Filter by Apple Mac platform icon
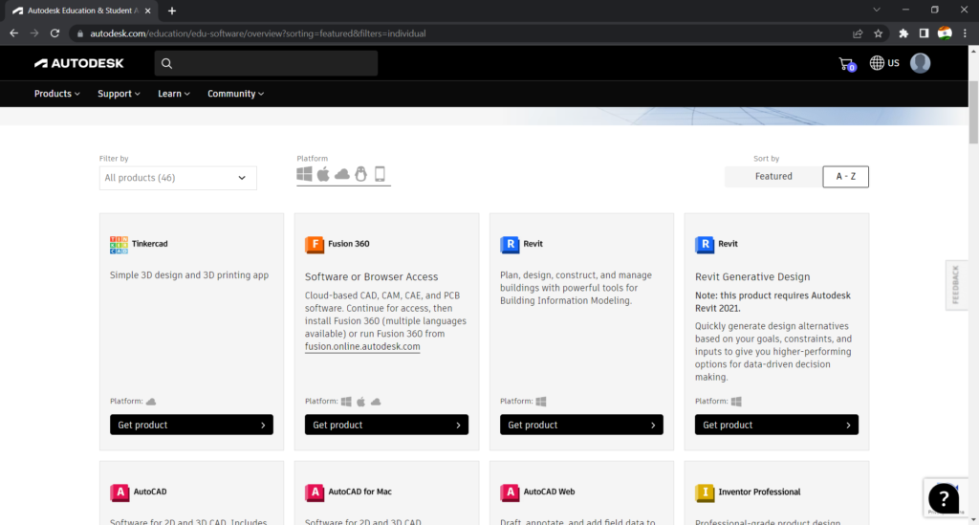 tap(323, 173)
